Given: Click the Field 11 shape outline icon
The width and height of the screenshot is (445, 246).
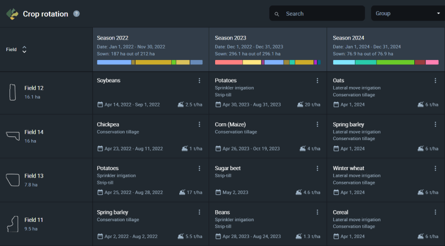Looking at the screenshot, I should click(x=13, y=224).
